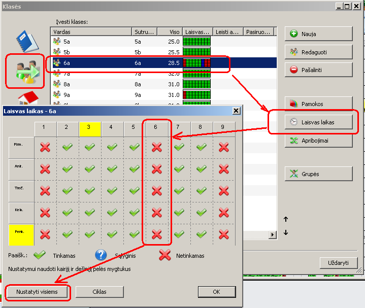This screenshot has width=365, height=308.
Task: Click the Apribojimai button
Action: tap(318, 141)
